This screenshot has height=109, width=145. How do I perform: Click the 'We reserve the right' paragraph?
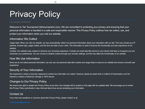pyautogui.click(x=71, y=87)
